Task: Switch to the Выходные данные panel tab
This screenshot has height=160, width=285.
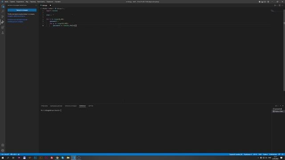Action: point(56,106)
